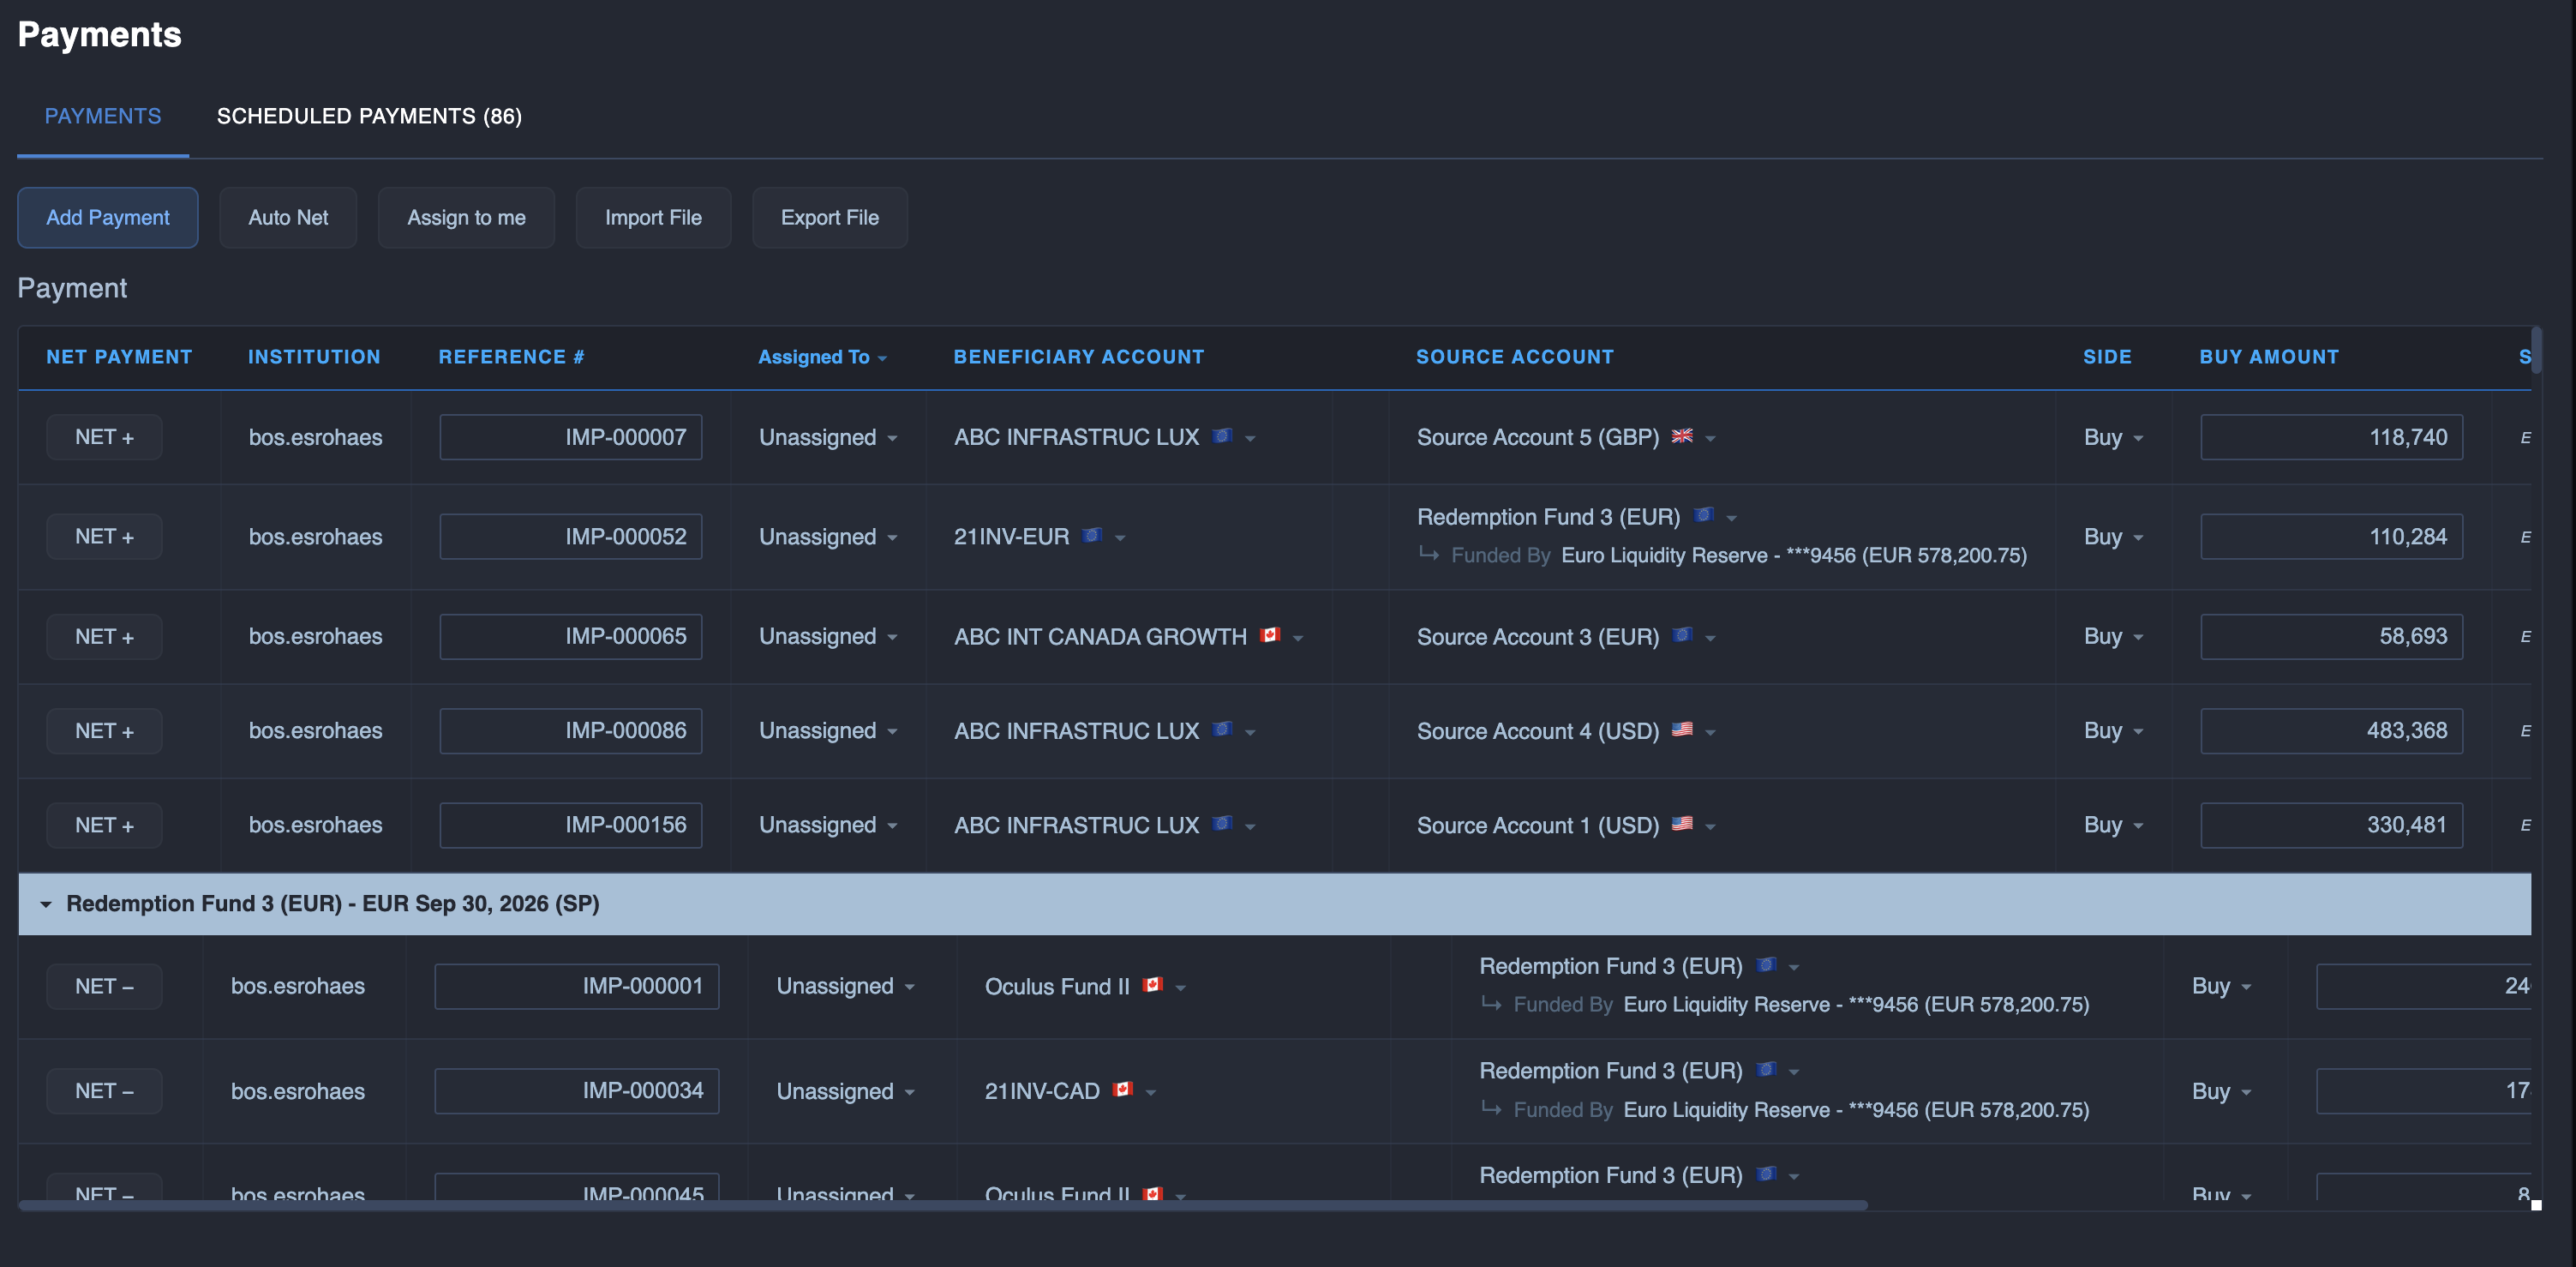Click the Buy Amount column header
2576x1267 pixels.
(2269, 357)
